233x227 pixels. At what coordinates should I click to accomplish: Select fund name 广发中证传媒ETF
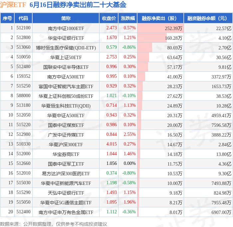click(x=66, y=135)
